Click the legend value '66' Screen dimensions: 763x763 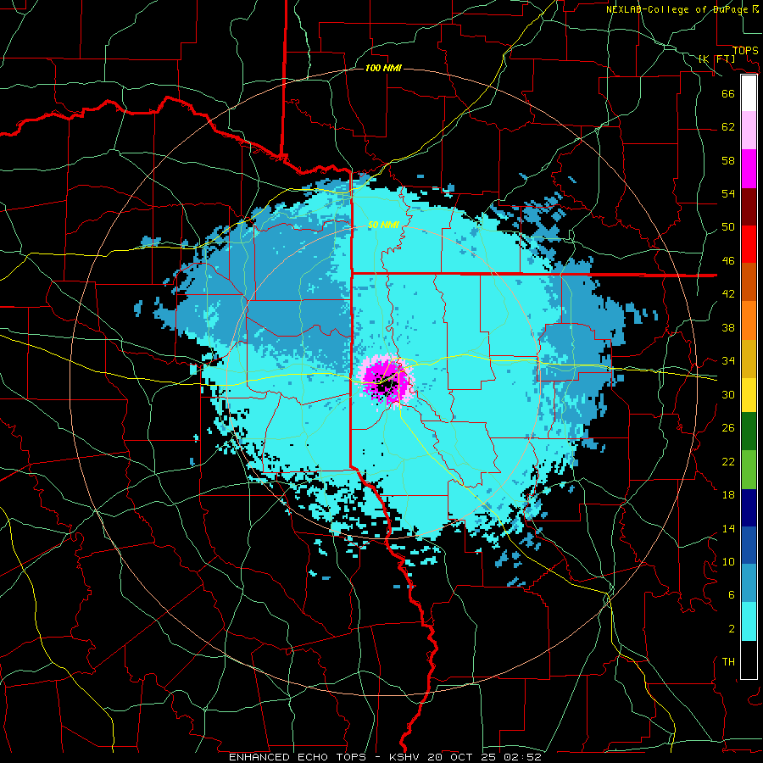(x=728, y=93)
